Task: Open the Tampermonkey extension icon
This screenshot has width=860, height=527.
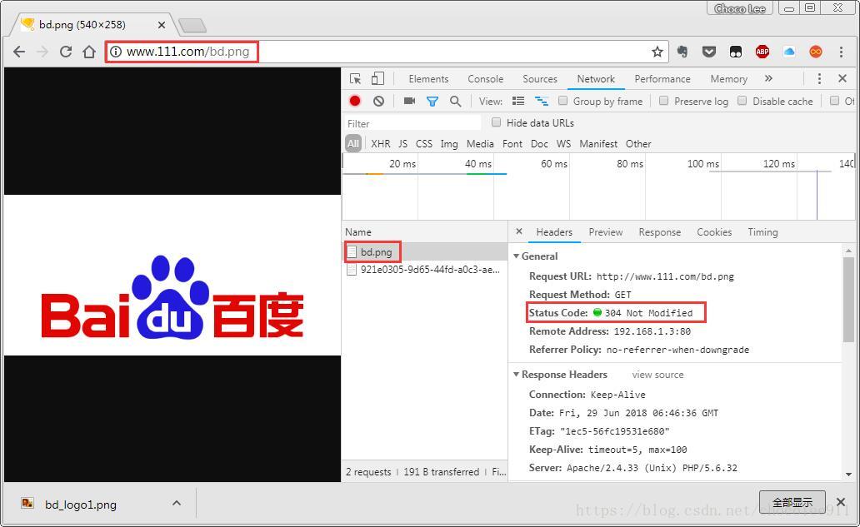Action: click(x=736, y=52)
